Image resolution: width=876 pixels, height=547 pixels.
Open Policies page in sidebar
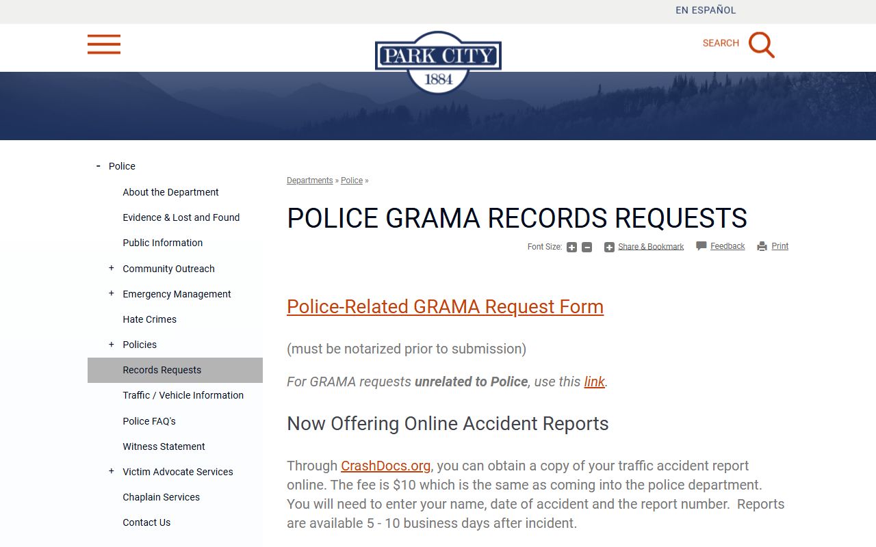140,345
